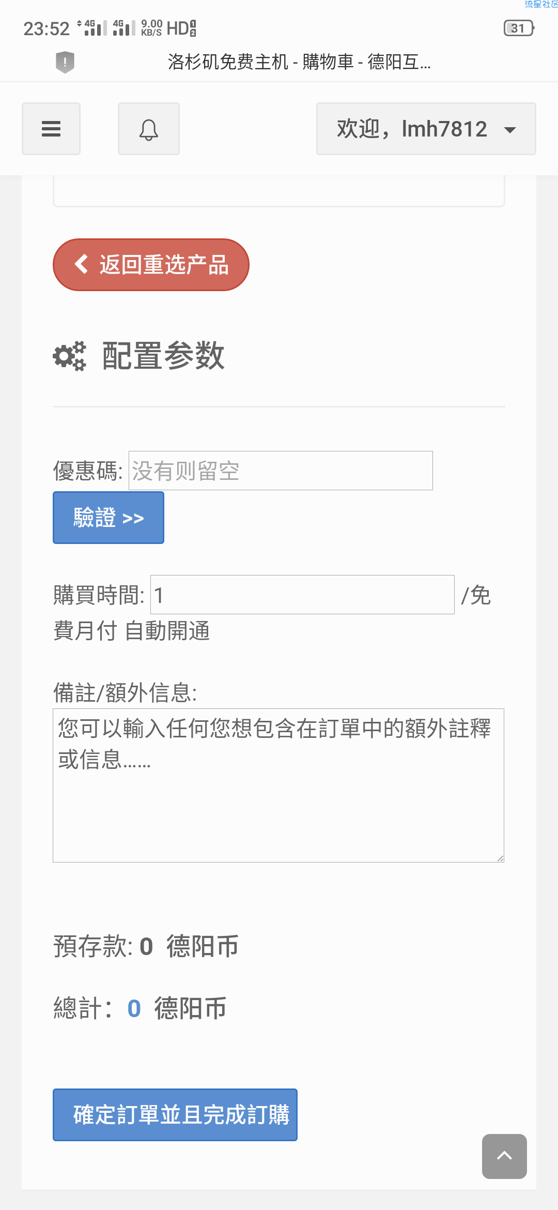Click the 配置参数 section heading
558x1210 pixels.
click(163, 356)
